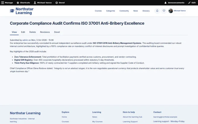Click the Elena Rostova italic quote text
Screen dimensions: 198x124
[97, 70]
